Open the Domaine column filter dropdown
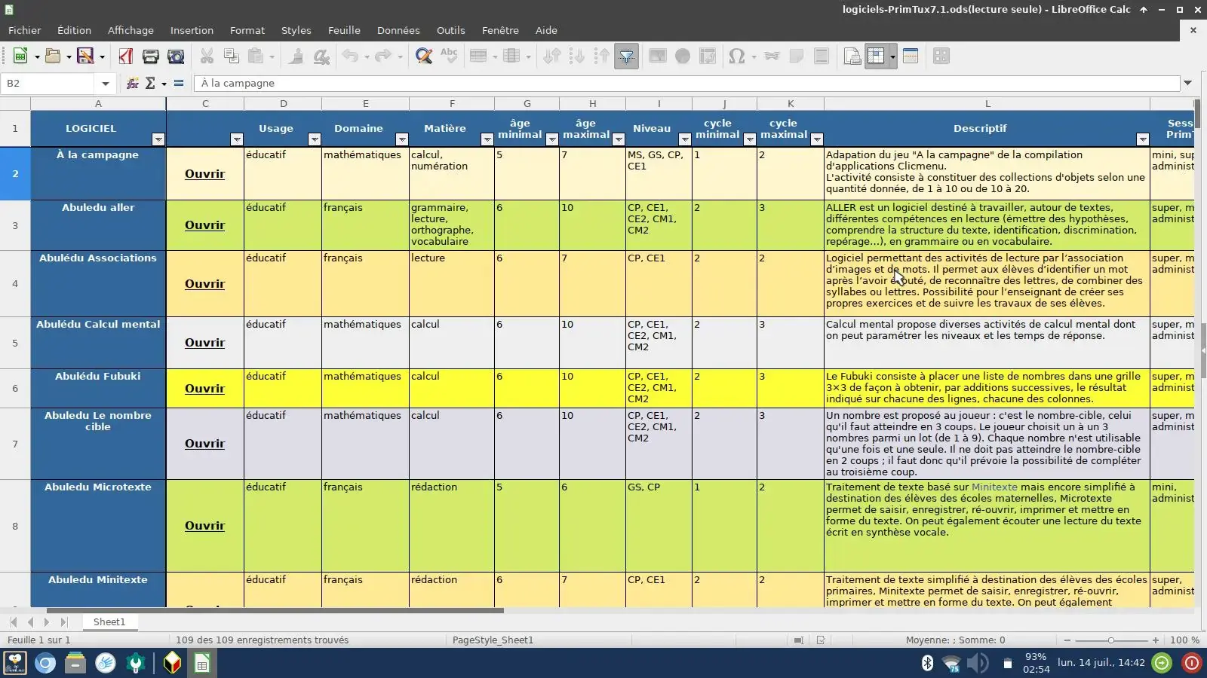 click(402, 139)
